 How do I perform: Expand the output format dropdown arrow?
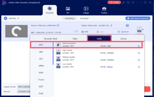coord(143,30)
